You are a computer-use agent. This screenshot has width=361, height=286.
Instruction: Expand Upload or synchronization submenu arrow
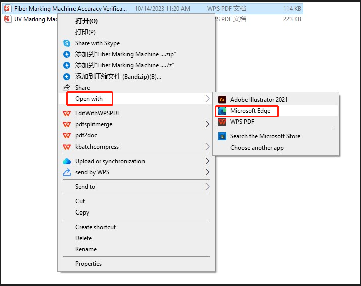[x=207, y=161]
